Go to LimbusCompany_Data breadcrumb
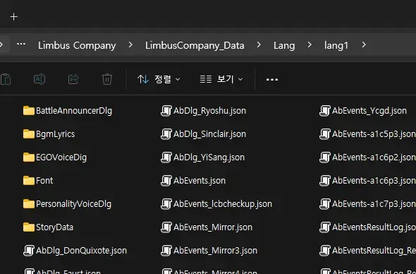416x274 pixels. coord(195,45)
